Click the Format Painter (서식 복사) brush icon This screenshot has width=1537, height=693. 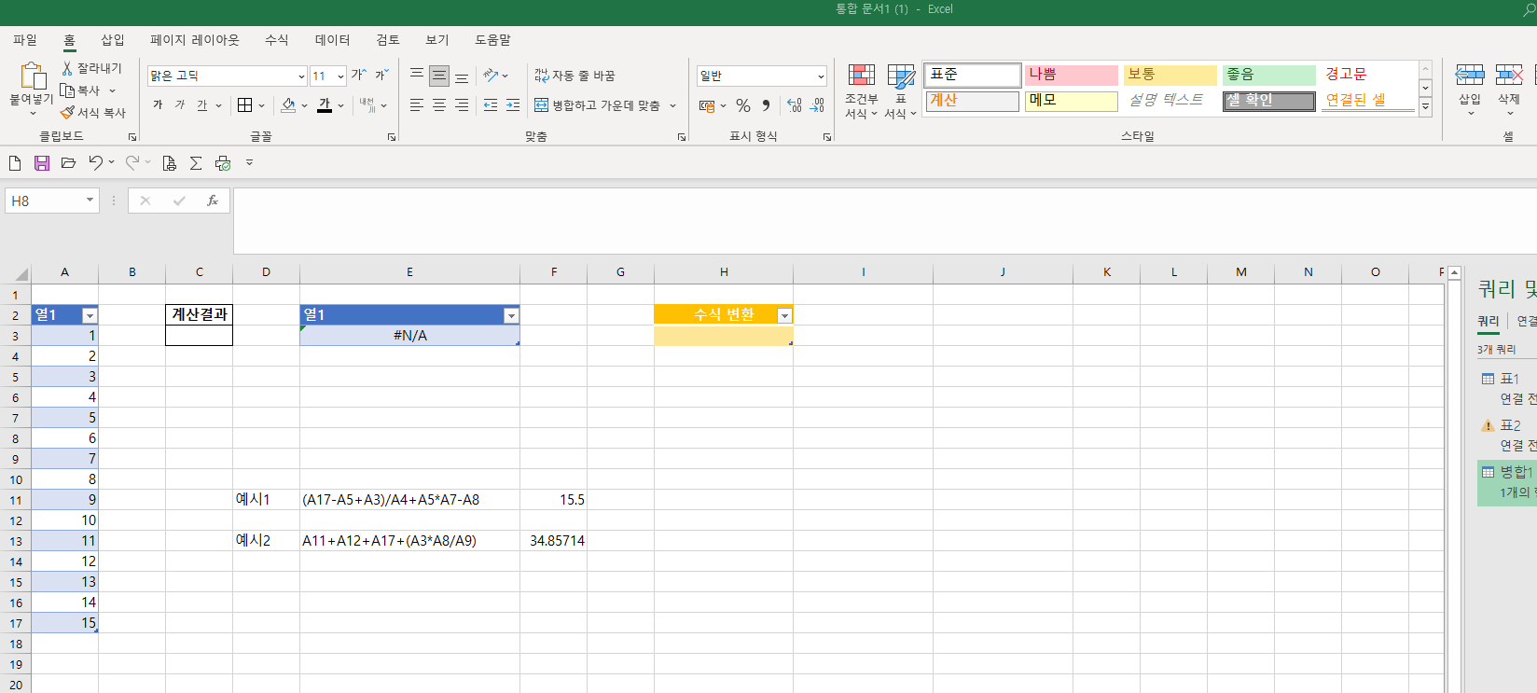click(68, 113)
